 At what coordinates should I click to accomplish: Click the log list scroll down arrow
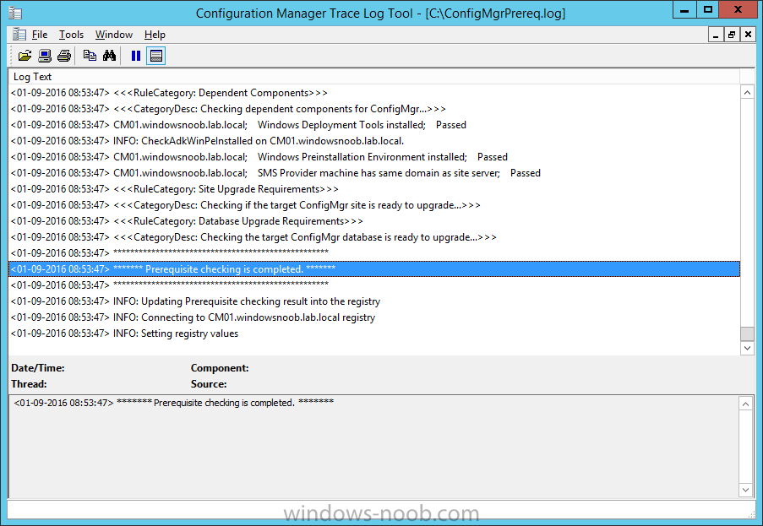747,348
